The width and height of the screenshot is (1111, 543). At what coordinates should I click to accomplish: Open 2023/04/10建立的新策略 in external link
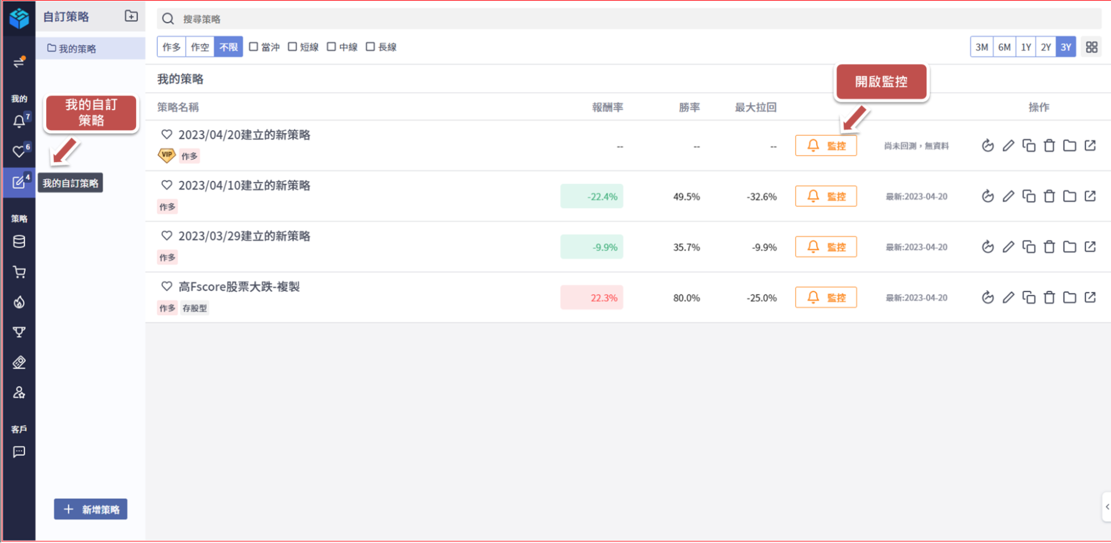1090,196
